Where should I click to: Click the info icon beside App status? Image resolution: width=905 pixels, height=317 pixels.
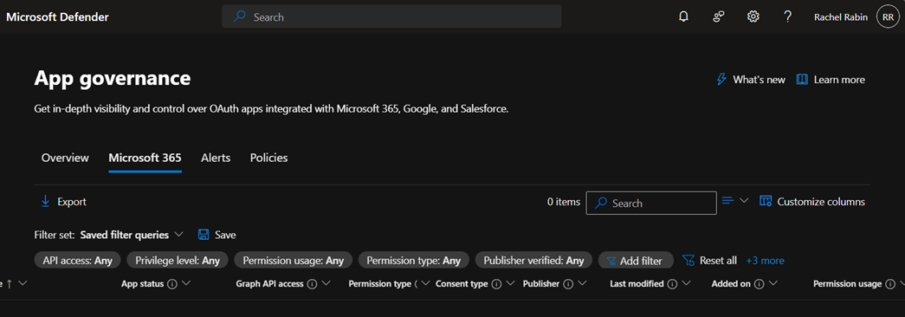tap(171, 283)
